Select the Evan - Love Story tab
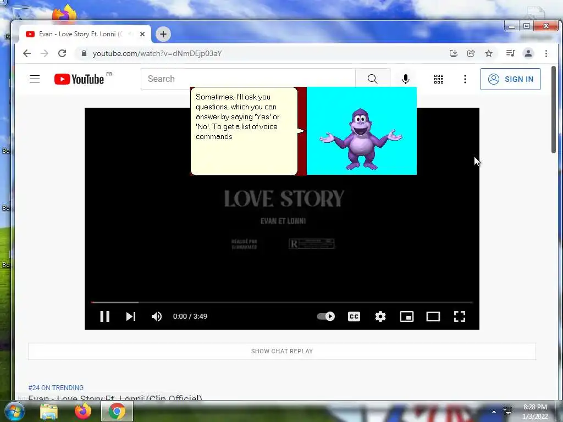This screenshot has height=422, width=563. pos(85,34)
